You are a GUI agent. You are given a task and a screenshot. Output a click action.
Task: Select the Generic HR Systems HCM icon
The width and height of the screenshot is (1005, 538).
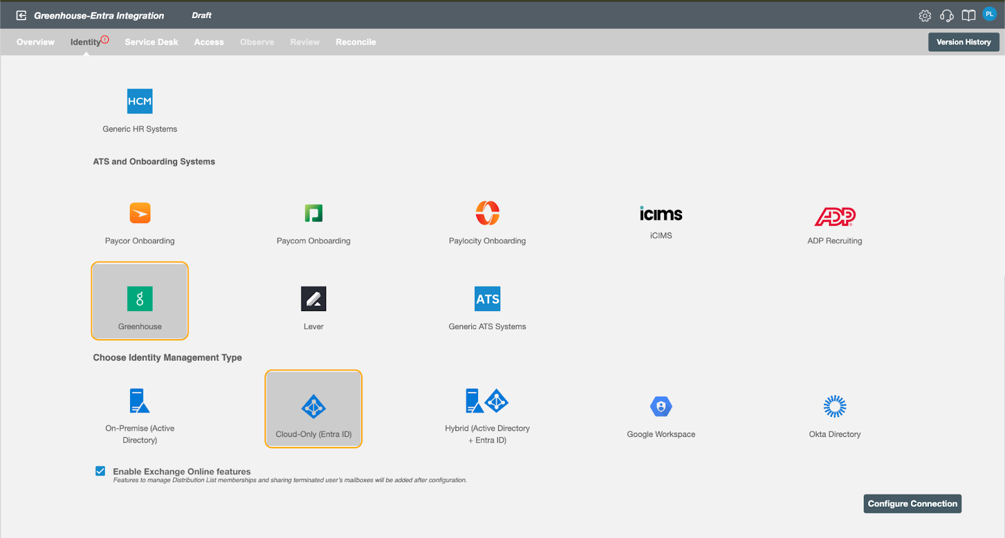tap(139, 101)
